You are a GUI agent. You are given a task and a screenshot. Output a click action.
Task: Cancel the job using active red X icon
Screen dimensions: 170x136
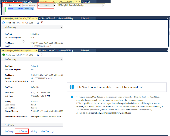coord(42,22)
